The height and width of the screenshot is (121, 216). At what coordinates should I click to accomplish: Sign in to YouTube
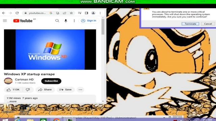(x=89, y=21)
